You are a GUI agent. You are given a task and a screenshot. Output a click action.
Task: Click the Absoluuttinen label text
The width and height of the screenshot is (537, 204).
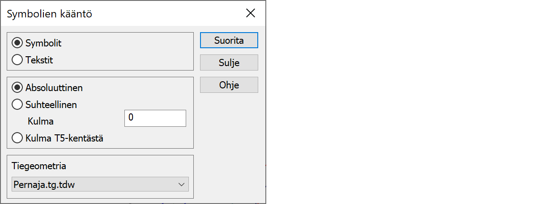(x=54, y=87)
